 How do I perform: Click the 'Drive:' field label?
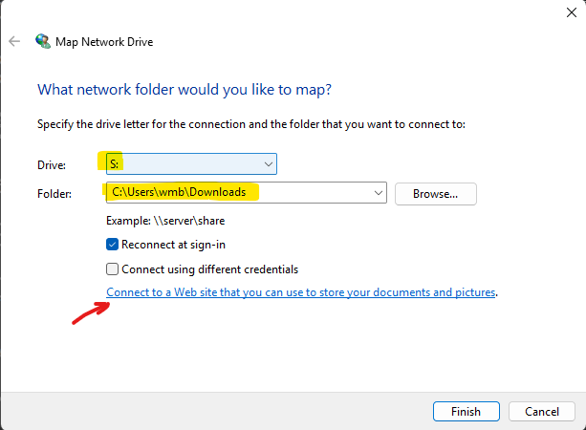pos(52,165)
